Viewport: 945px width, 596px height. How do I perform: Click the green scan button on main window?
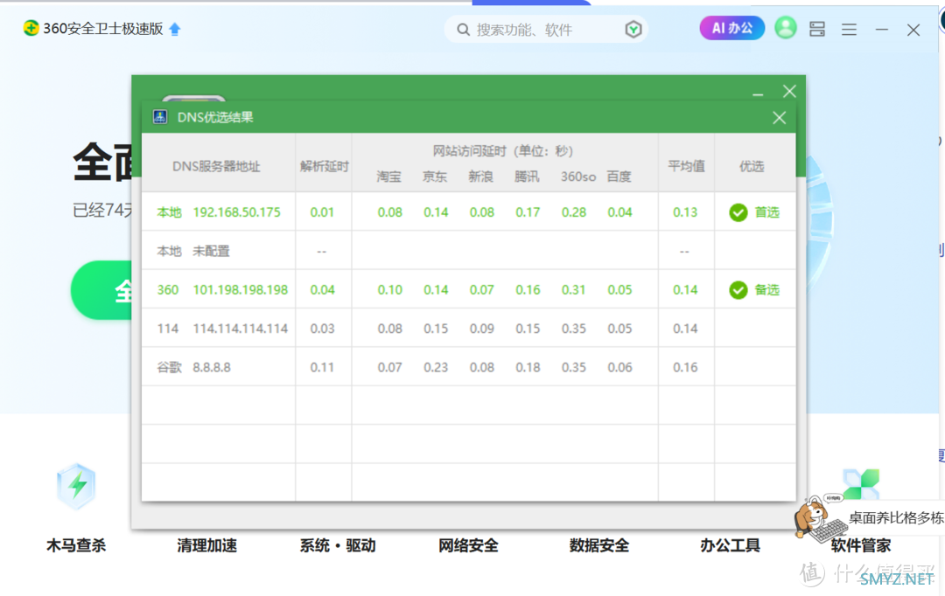[x=101, y=290]
